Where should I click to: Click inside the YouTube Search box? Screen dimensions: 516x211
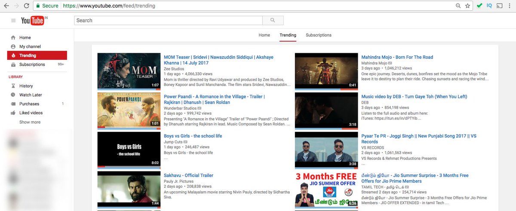click(x=168, y=20)
